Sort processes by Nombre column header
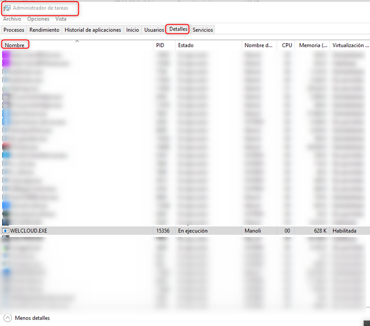This screenshot has height=326, width=370. tap(15, 46)
